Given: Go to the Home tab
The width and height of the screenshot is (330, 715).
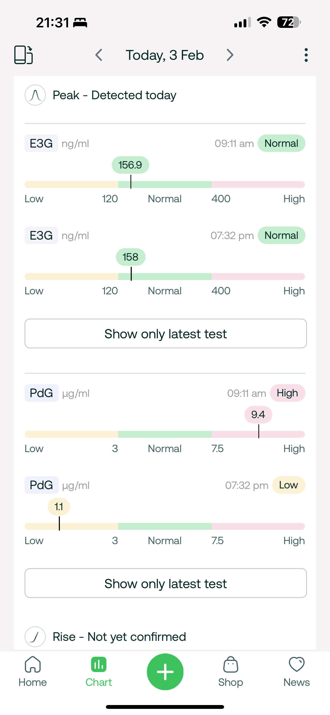Looking at the screenshot, I should (33, 672).
